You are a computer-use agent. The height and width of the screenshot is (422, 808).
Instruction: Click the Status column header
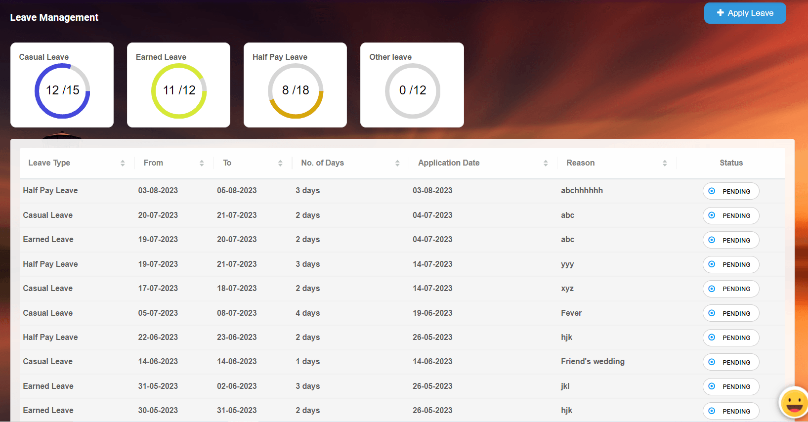click(x=730, y=163)
